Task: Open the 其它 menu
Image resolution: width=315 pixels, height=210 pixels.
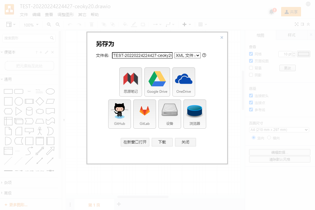Action: pos(82,15)
